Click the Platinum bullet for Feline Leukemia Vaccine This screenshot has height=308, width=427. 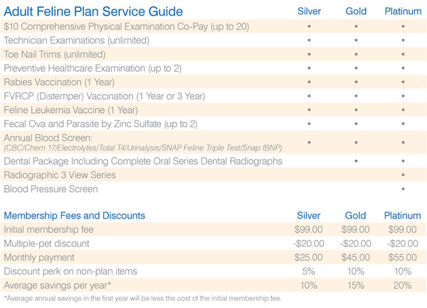click(403, 110)
